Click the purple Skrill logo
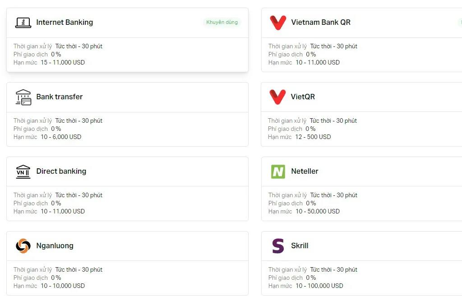Screen dimensions: 462x301 278,246
